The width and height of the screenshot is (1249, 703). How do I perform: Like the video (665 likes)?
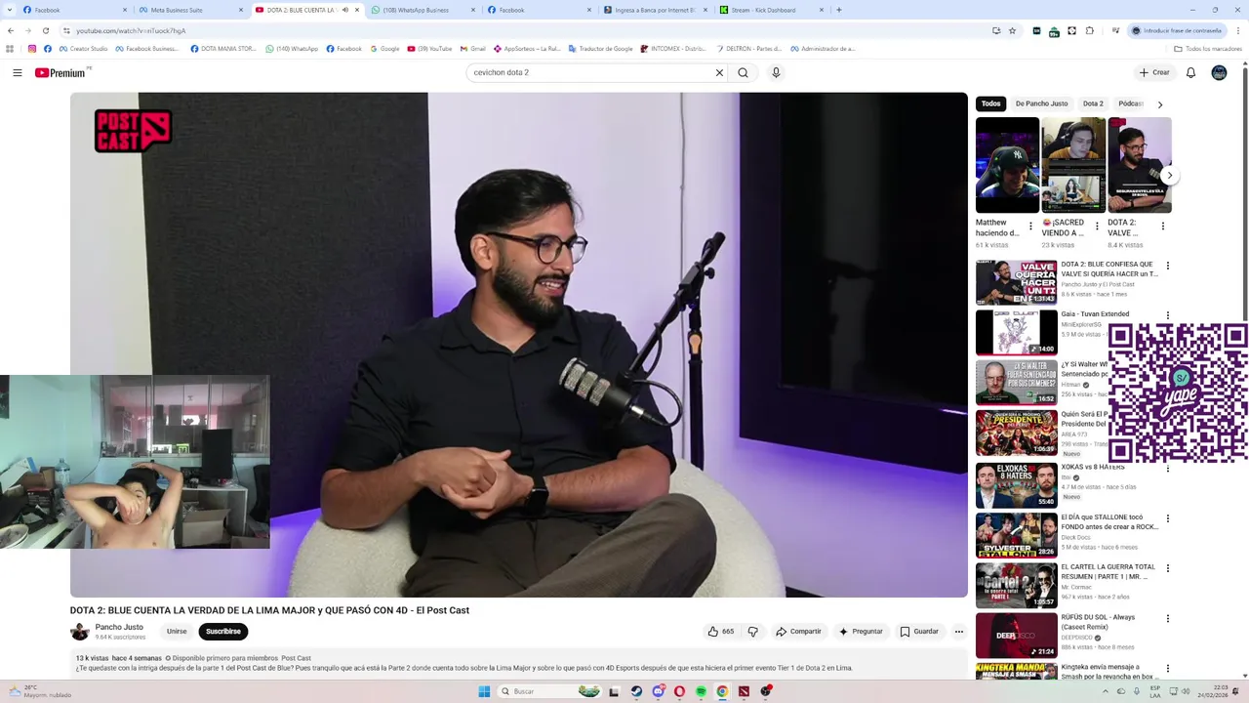pyautogui.click(x=721, y=632)
